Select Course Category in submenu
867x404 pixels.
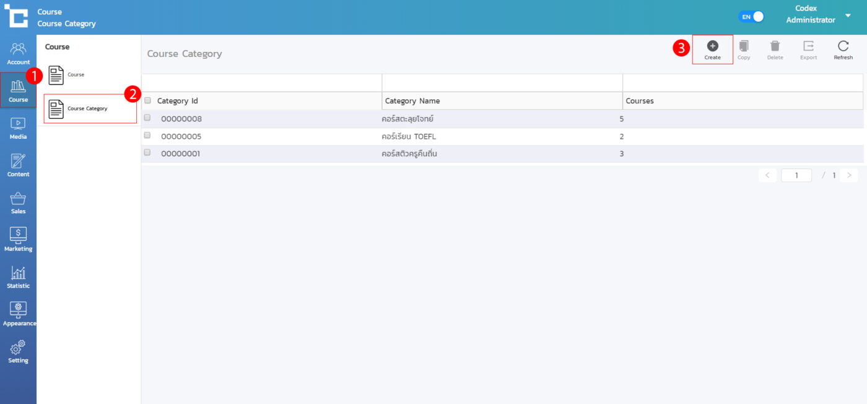click(x=90, y=108)
